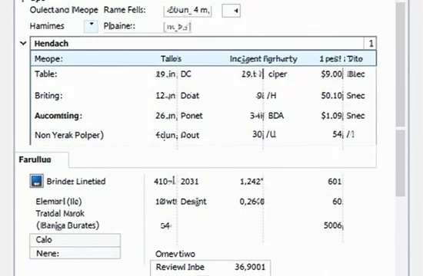Image resolution: width=423 pixels, height=276 pixels.
Task: Click the Meope column header
Action: (48, 58)
